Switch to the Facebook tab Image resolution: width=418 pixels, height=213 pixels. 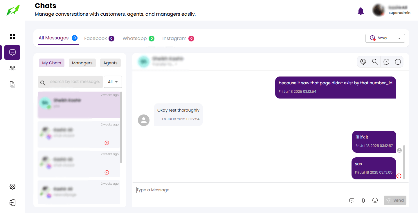pyautogui.click(x=99, y=38)
